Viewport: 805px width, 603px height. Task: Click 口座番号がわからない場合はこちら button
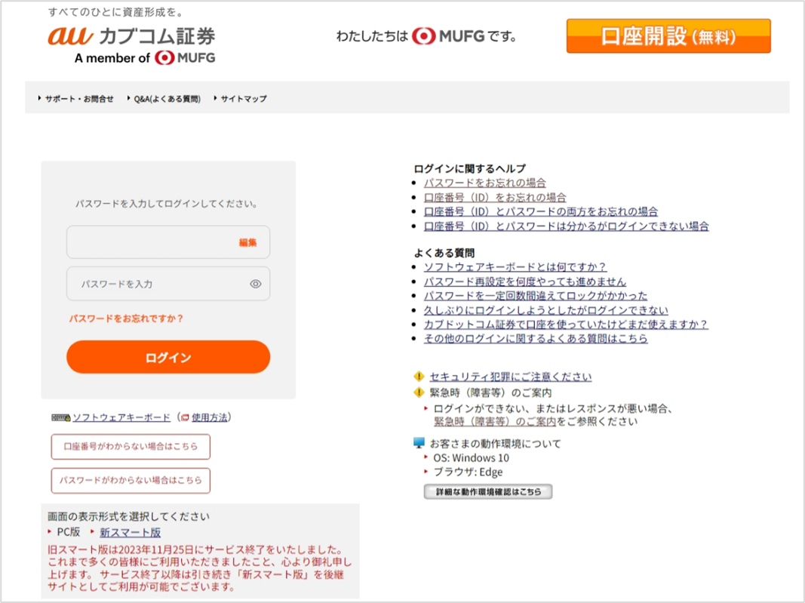pyautogui.click(x=131, y=446)
